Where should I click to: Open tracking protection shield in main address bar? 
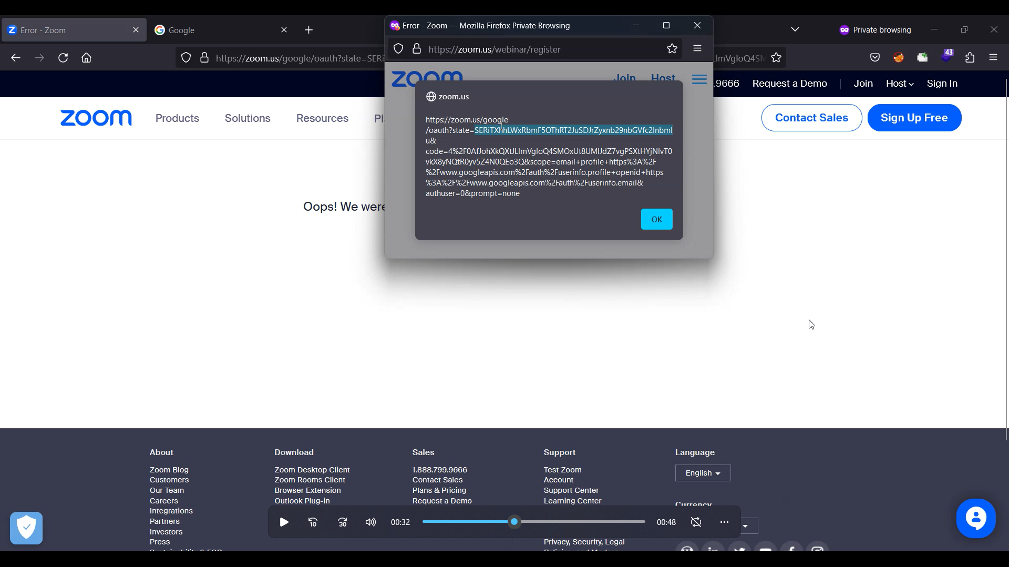pos(186,58)
